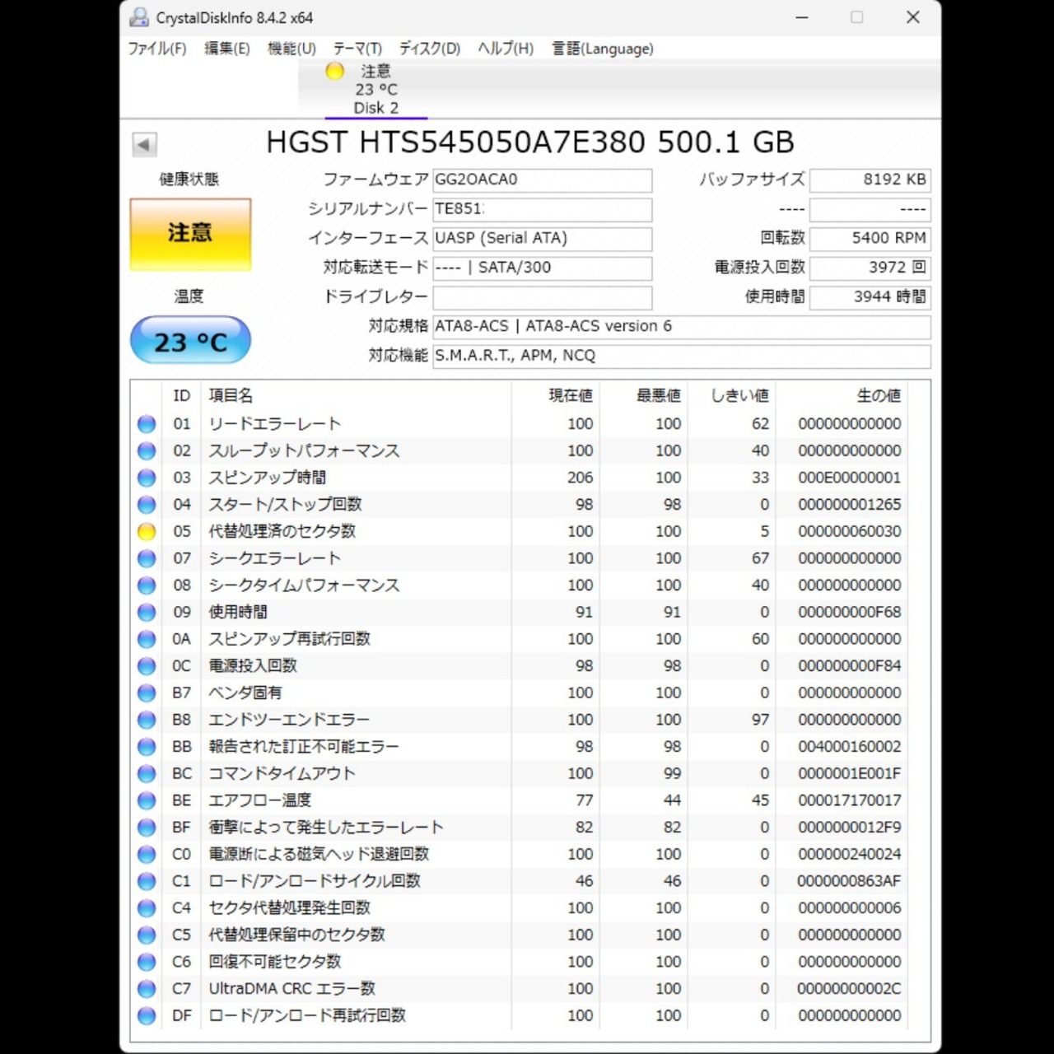Click the buffer size value 8192 KB

tap(870, 180)
